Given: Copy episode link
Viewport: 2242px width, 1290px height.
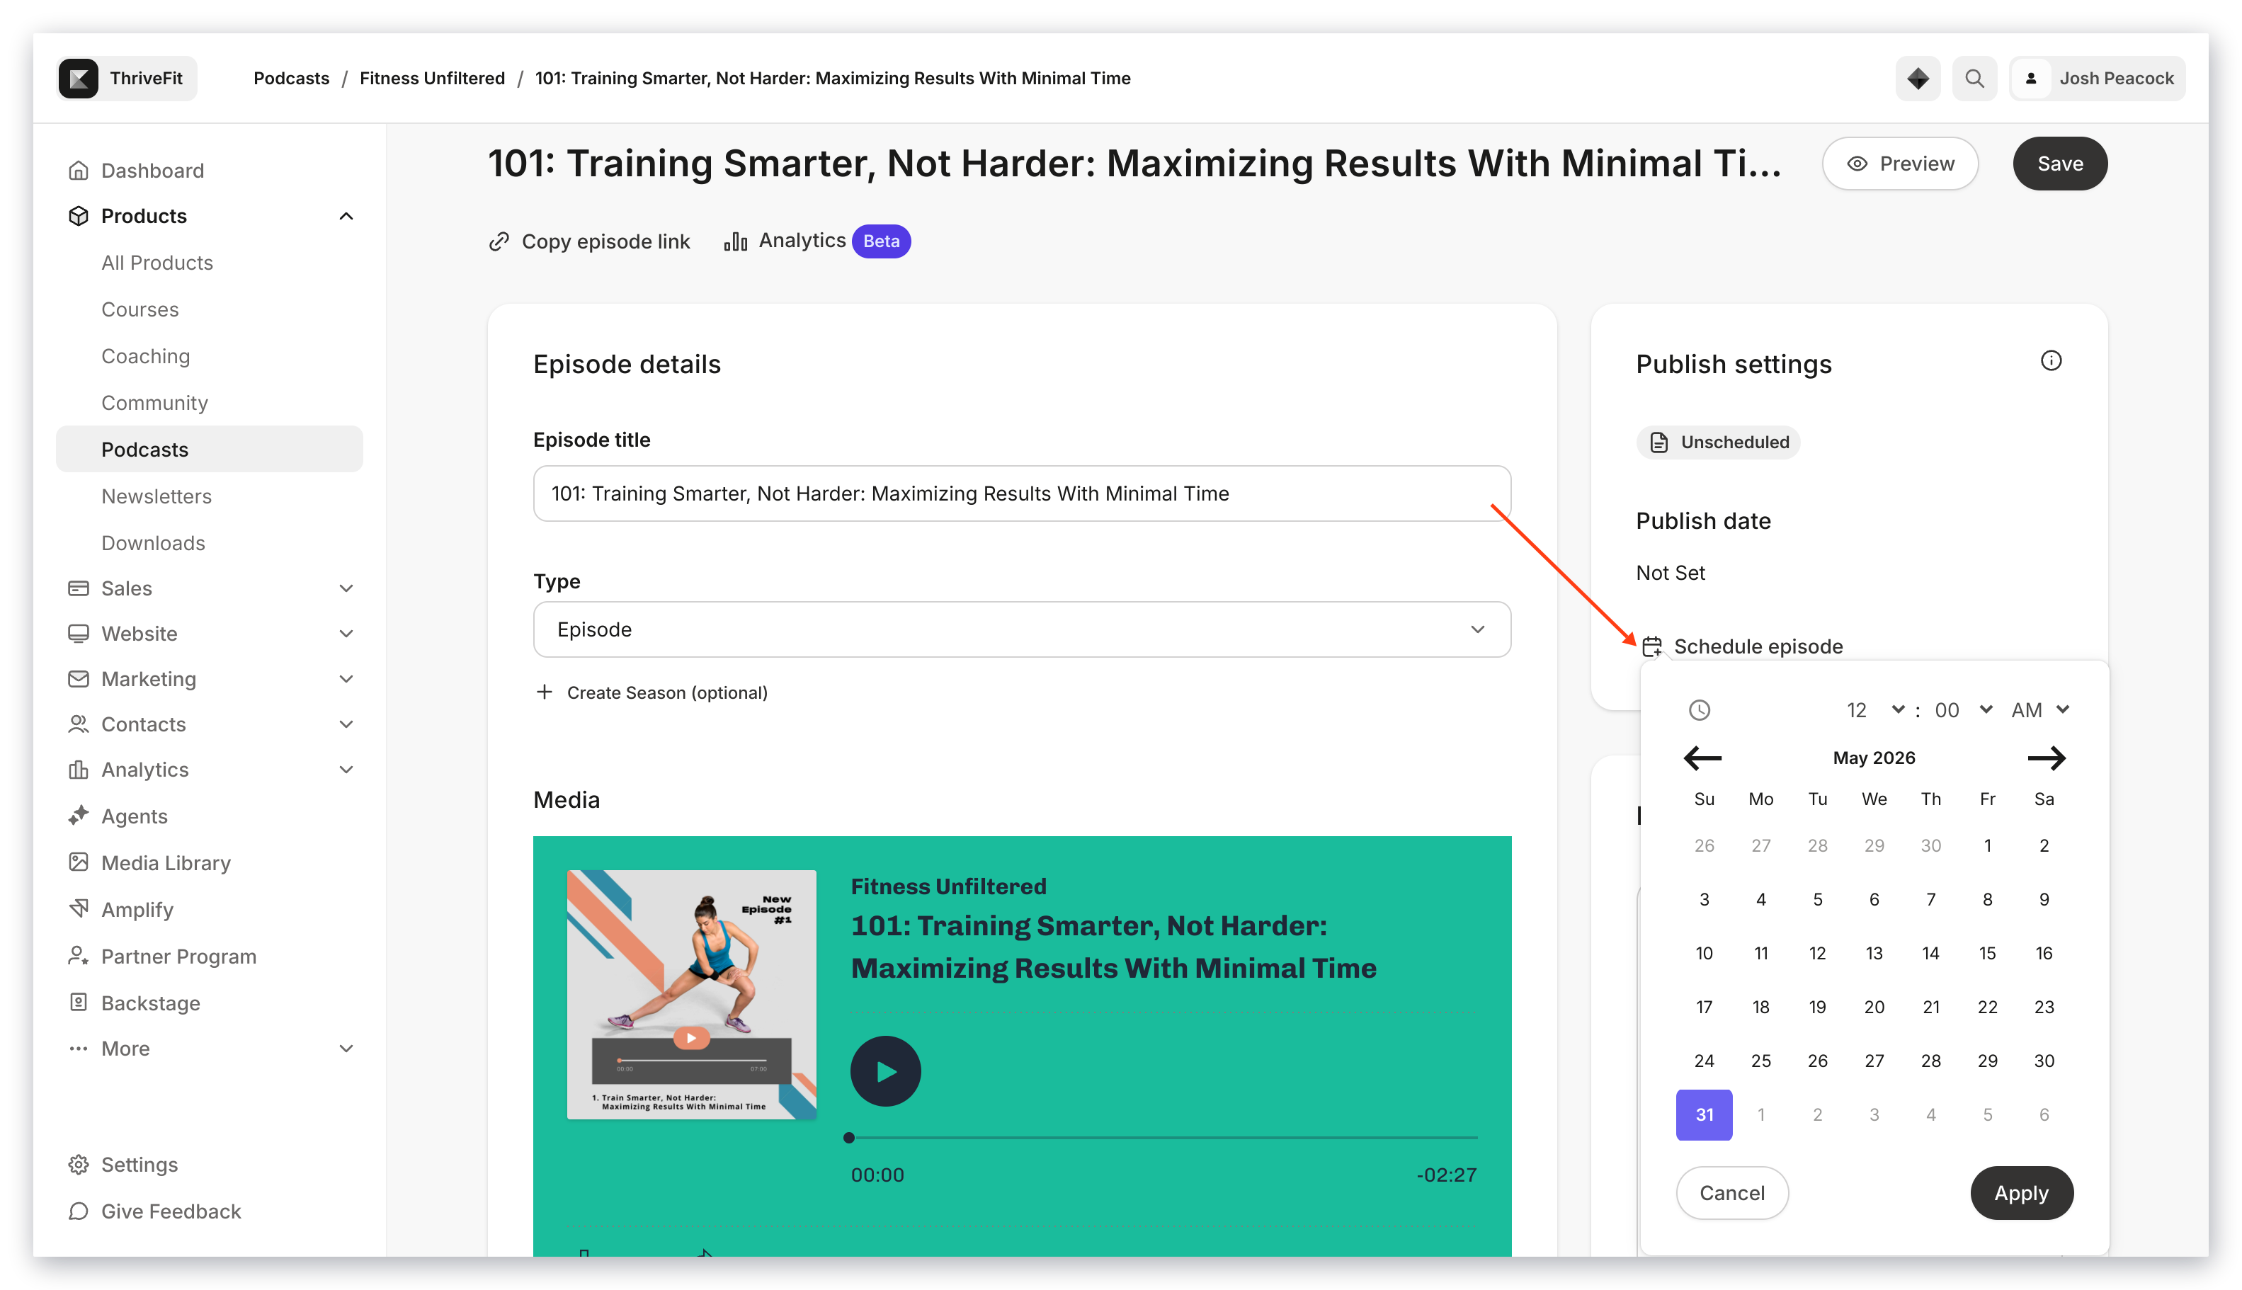Looking at the screenshot, I should (x=588, y=241).
